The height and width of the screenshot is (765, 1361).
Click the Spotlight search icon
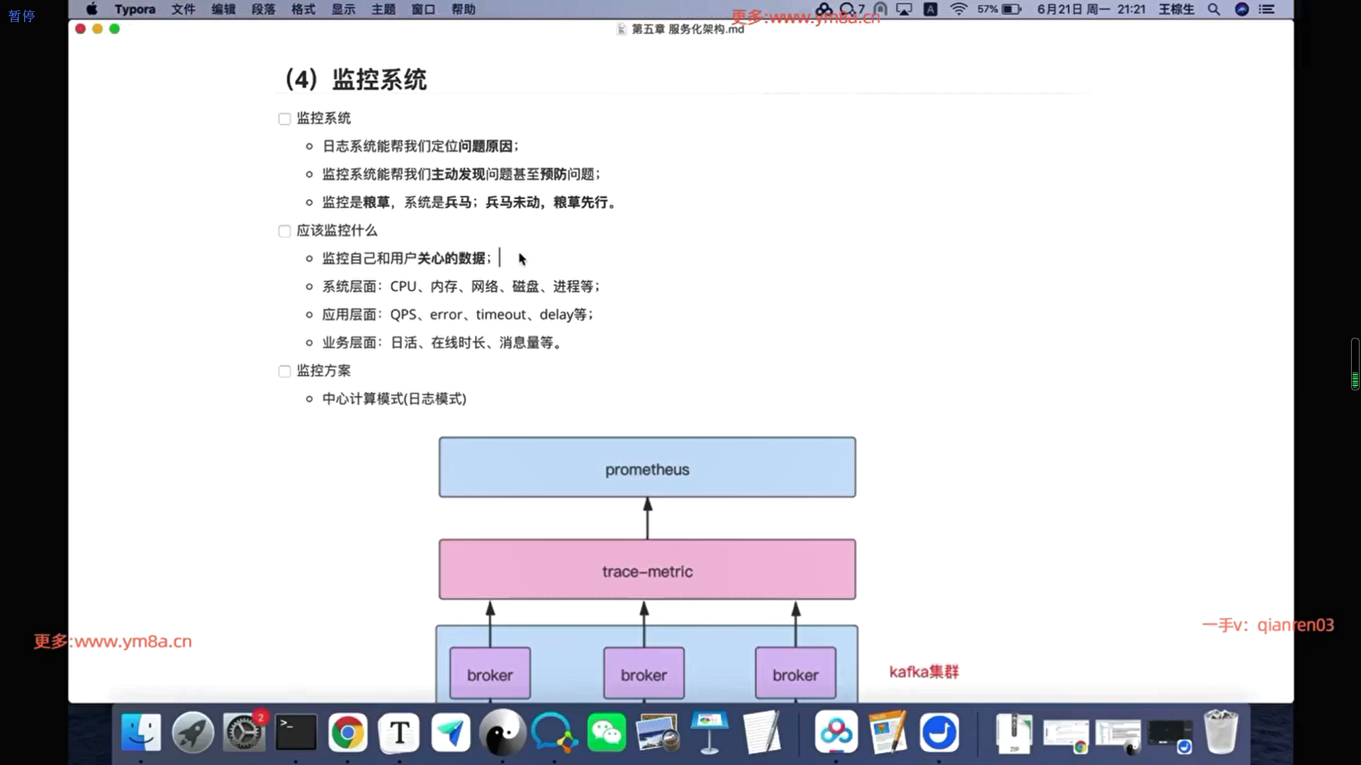(x=1214, y=9)
